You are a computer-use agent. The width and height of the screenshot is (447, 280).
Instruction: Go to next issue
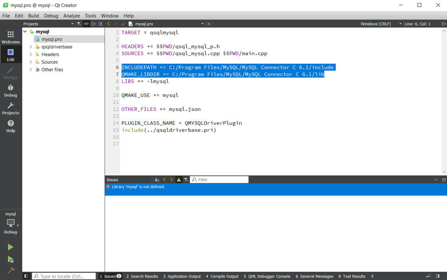(x=171, y=180)
